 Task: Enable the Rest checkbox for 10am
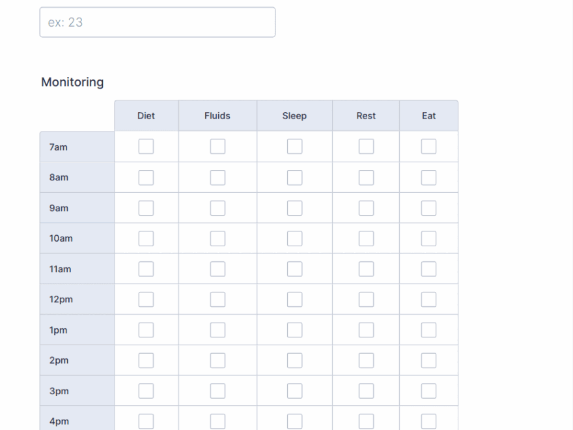point(366,238)
